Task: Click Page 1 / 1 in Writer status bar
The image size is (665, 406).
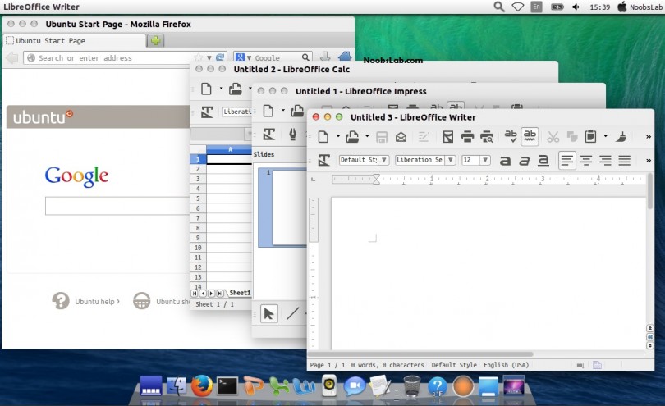Action: click(x=328, y=365)
